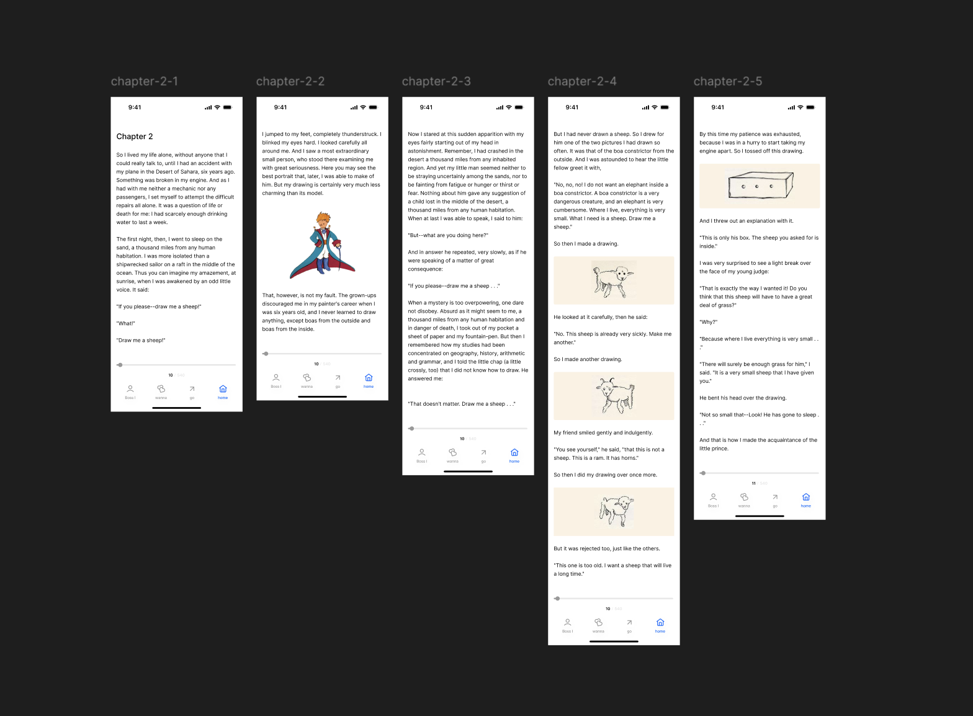Select the sheep box drawing in chapter-2-5
The height and width of the screenshot is (716, 973).
pos(760,186)
